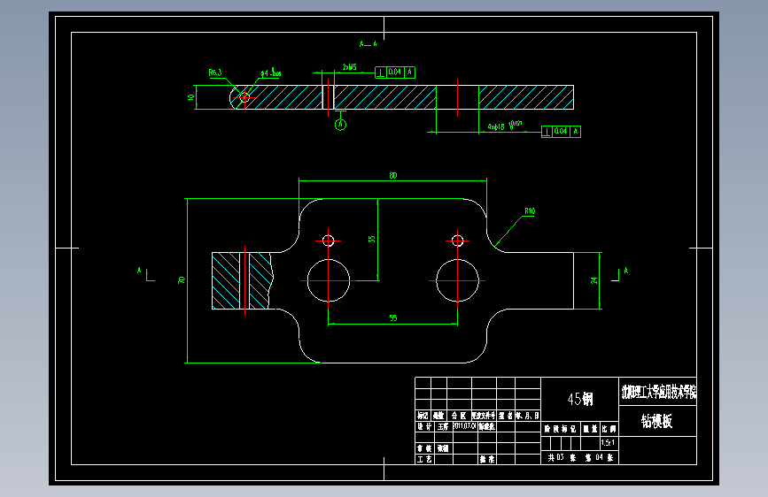Select the 分区 header cell
This screenshot has height=497, width=768.
pyautogui.click(x=459, y=416)
